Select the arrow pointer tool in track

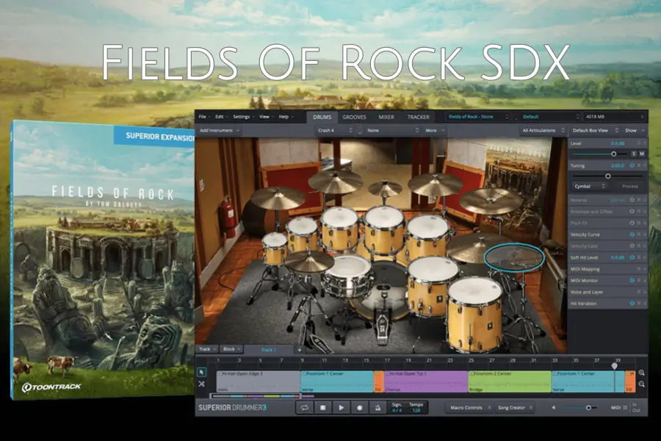pos(201,372)
